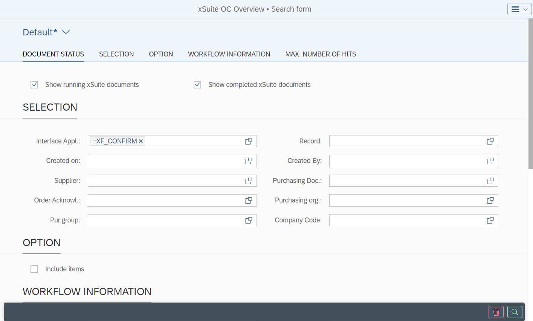Switch to the WORKFLOW INFORMATION tab

[x=229, y=54]
